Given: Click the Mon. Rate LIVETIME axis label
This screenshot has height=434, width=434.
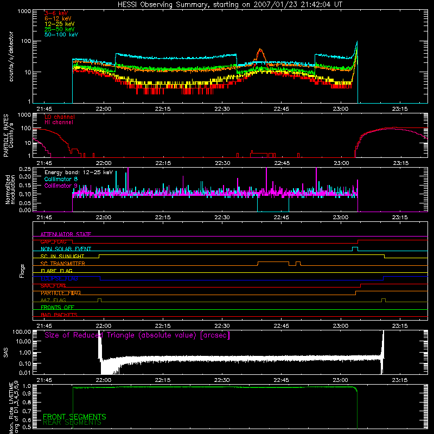Looking at the screenshot, I should pyautogui.click(x=14, y=408).
